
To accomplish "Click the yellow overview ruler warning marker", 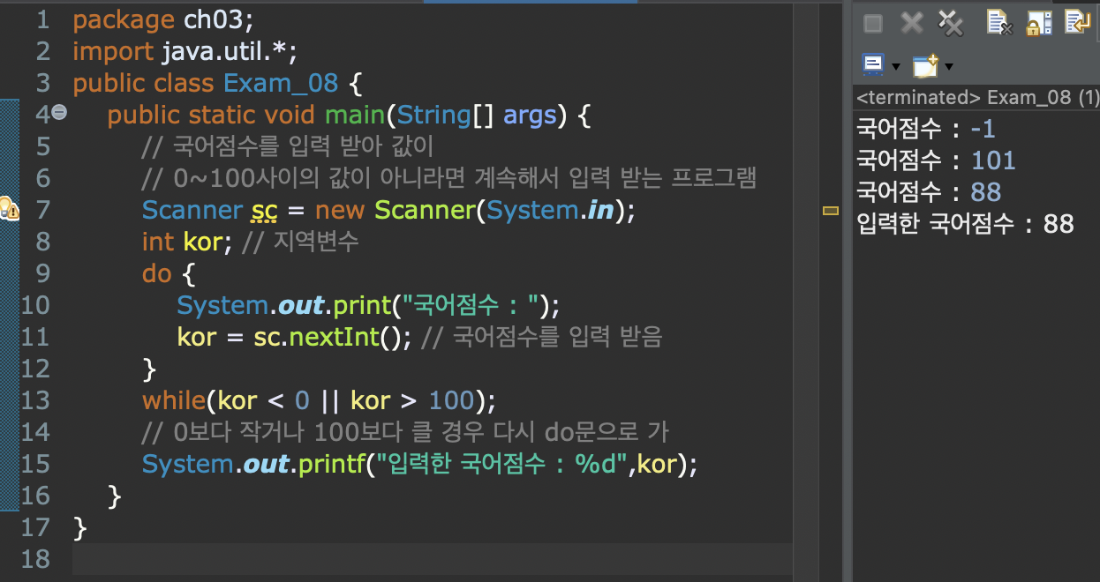I will [x=830, y=210].
